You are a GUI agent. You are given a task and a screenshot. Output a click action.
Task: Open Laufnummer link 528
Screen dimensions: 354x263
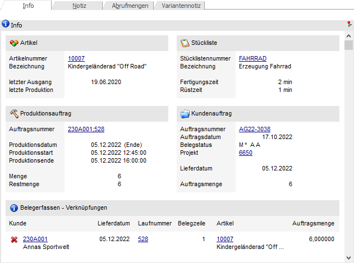point(143,239)
